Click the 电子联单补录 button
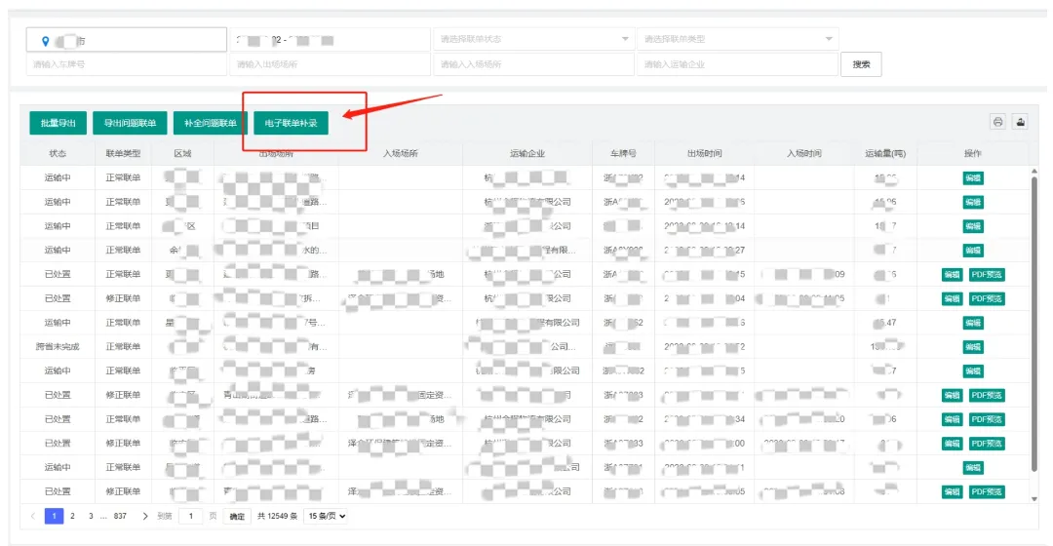The image size is (1053, 546). tap(292, 123)
